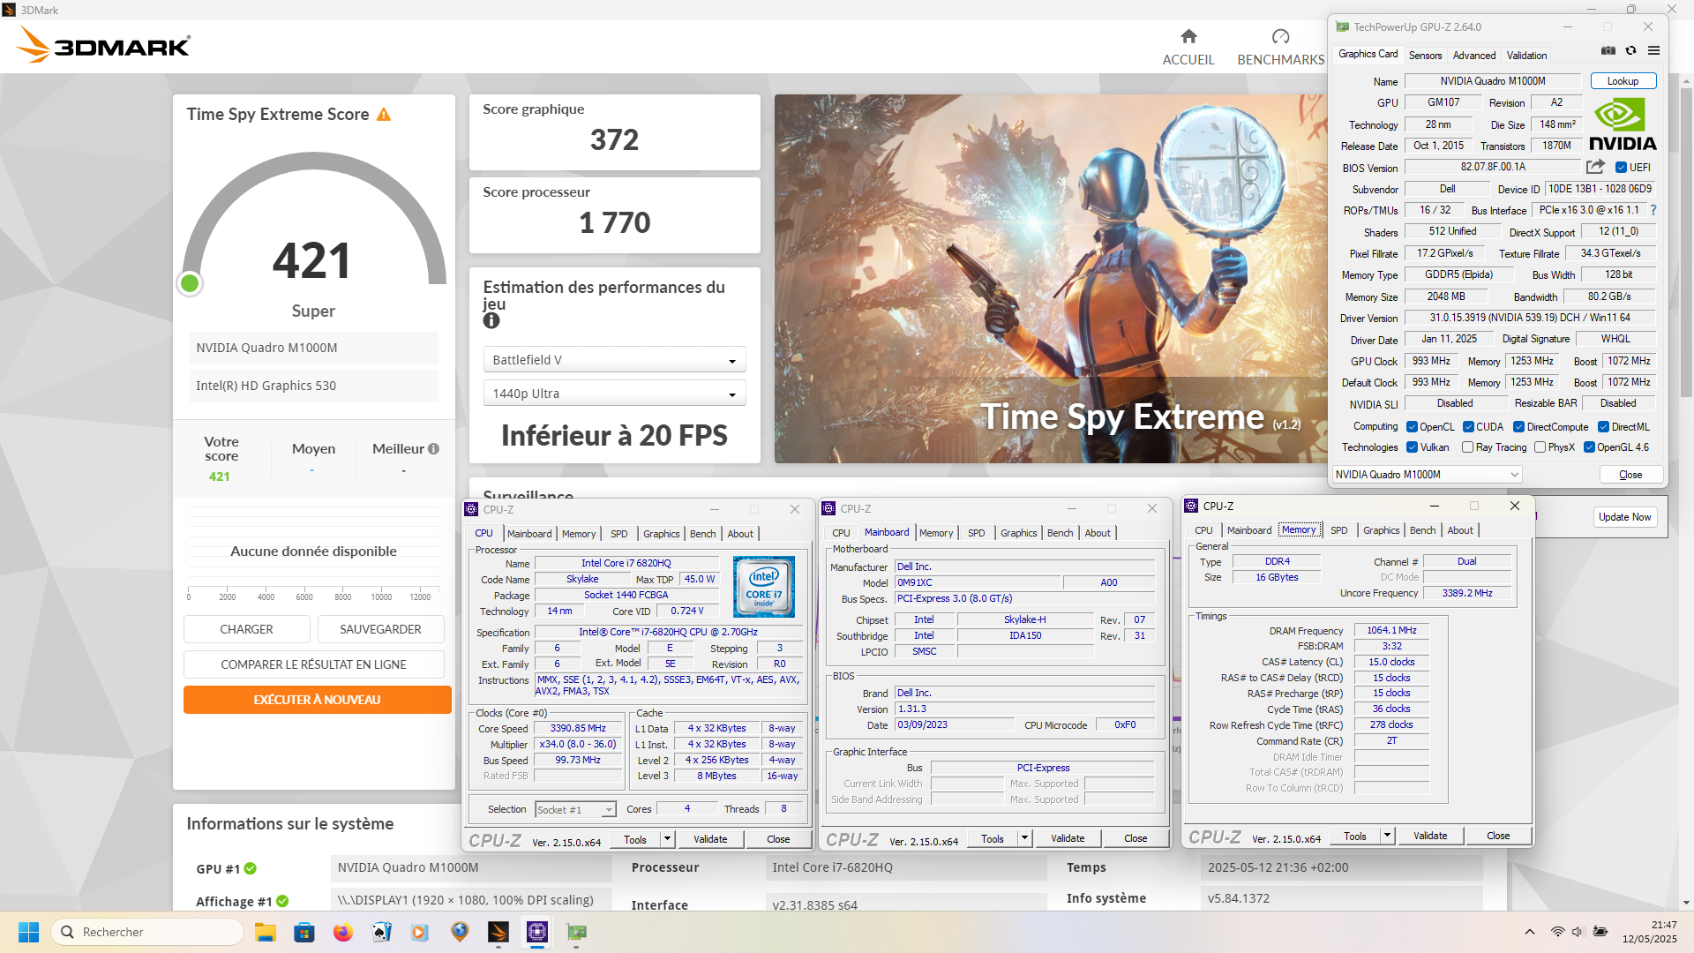Toggle the DirectML checkbox
The image size is (1694, 953).
click(1603, 427)
